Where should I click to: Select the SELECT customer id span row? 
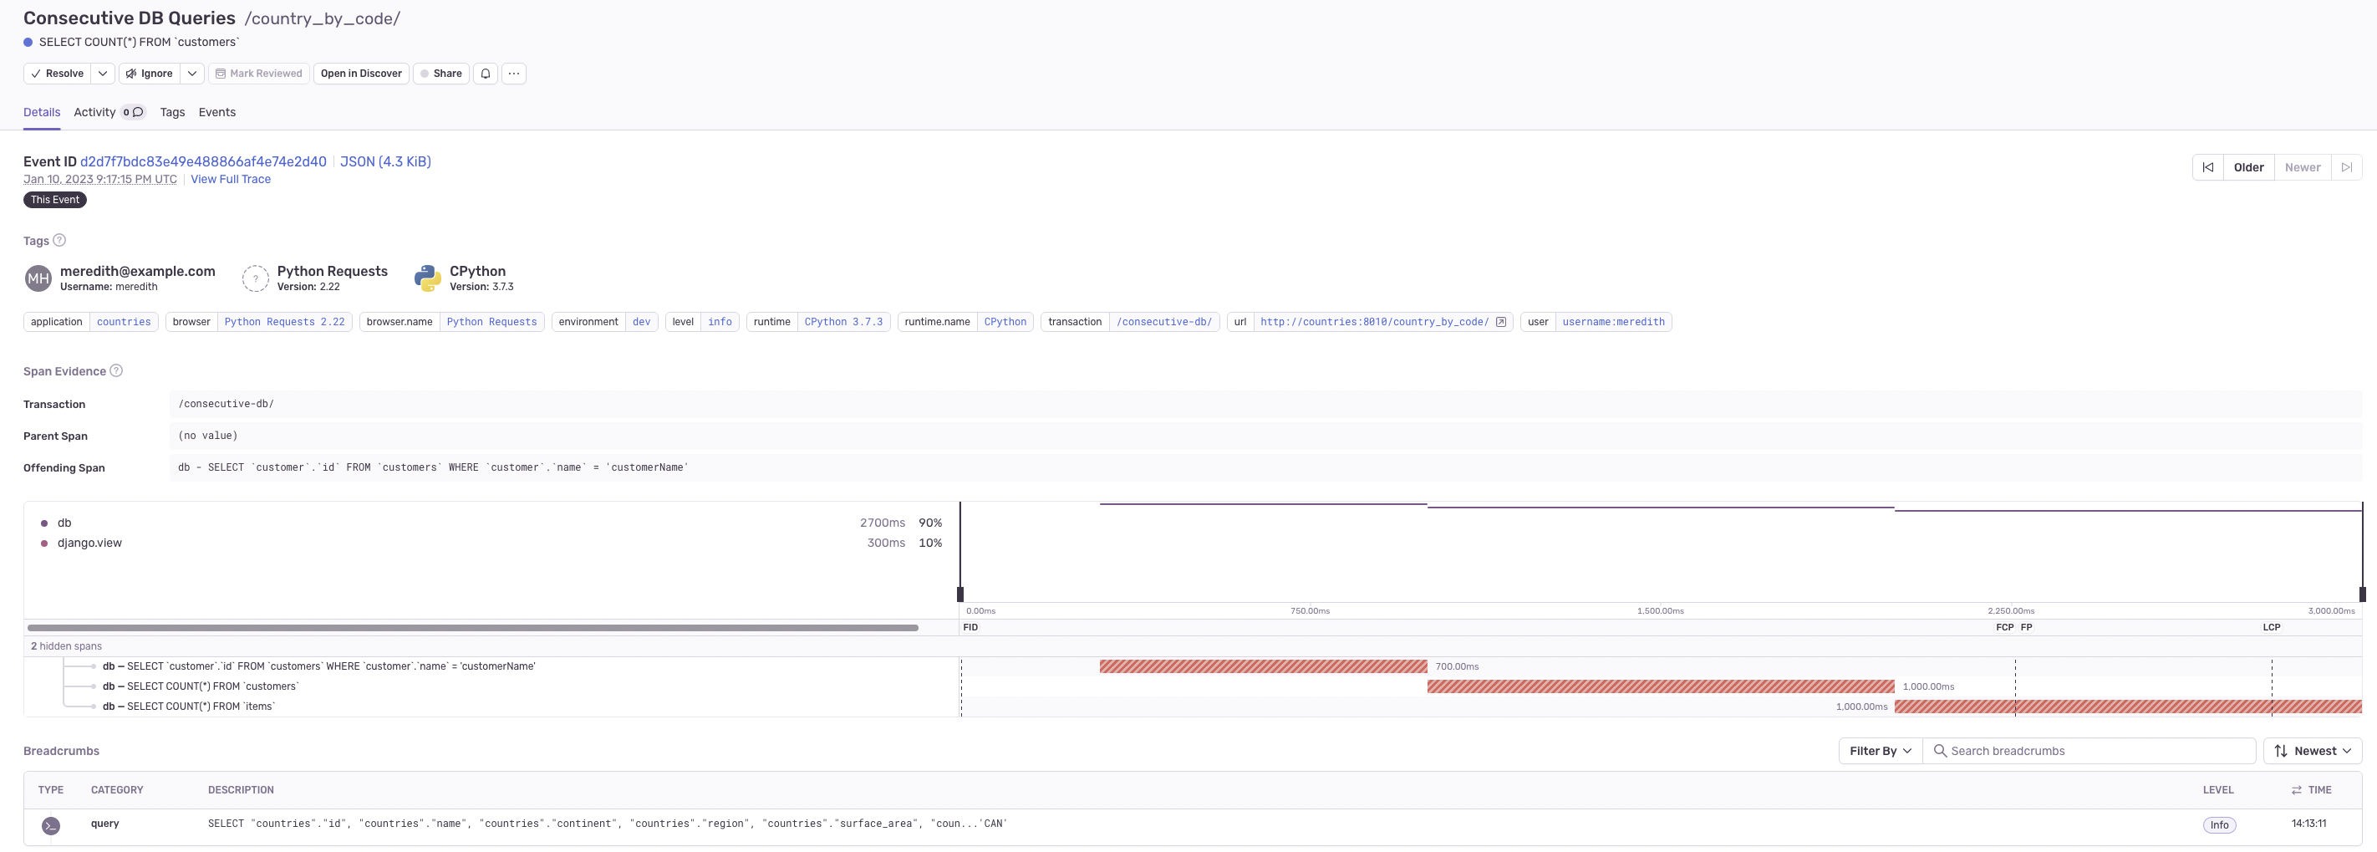pos(491,666)
